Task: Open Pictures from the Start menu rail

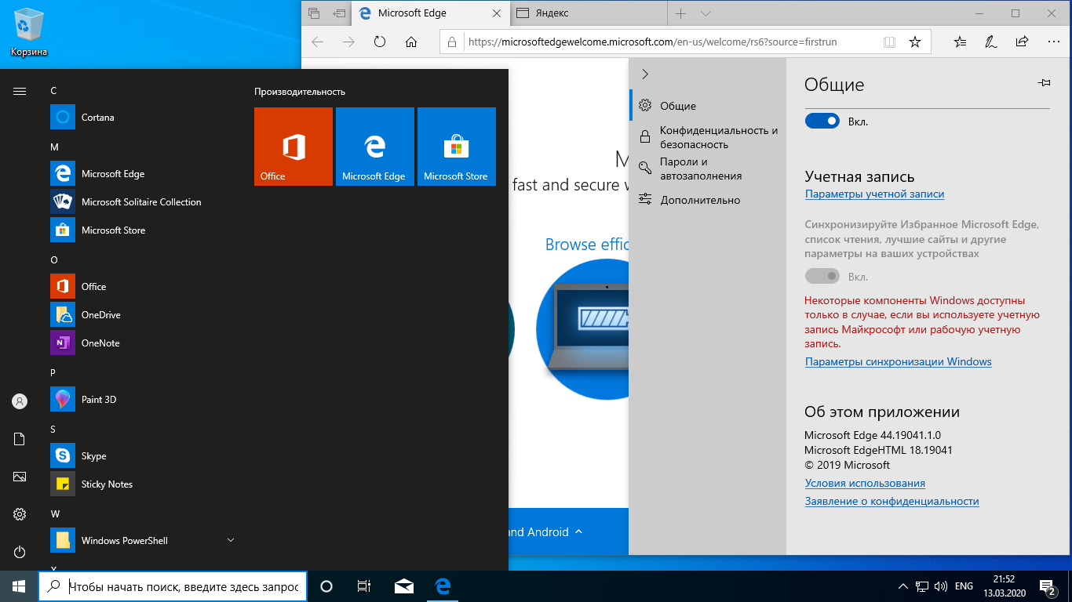Action: 20,477
